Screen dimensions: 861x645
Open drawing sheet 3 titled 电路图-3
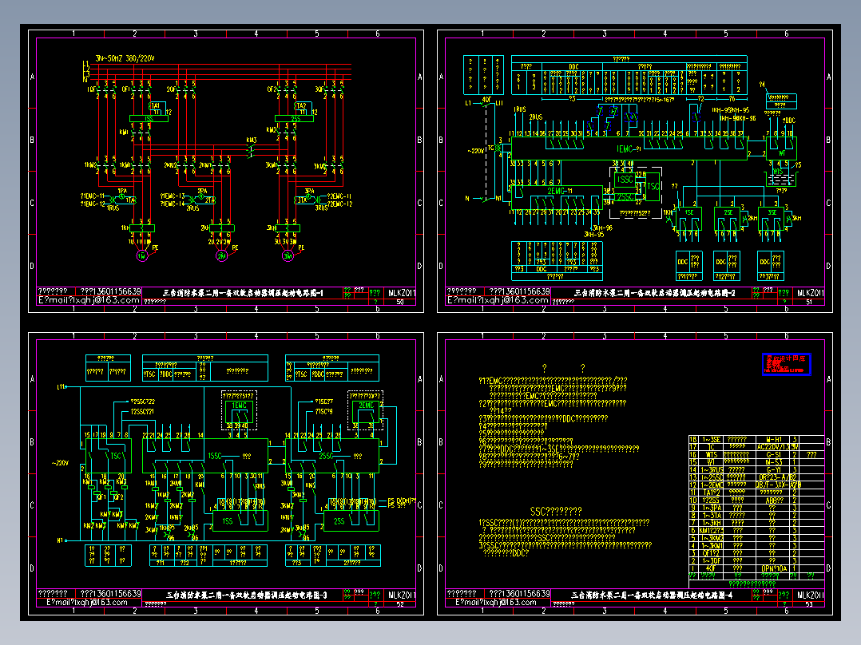247,595
